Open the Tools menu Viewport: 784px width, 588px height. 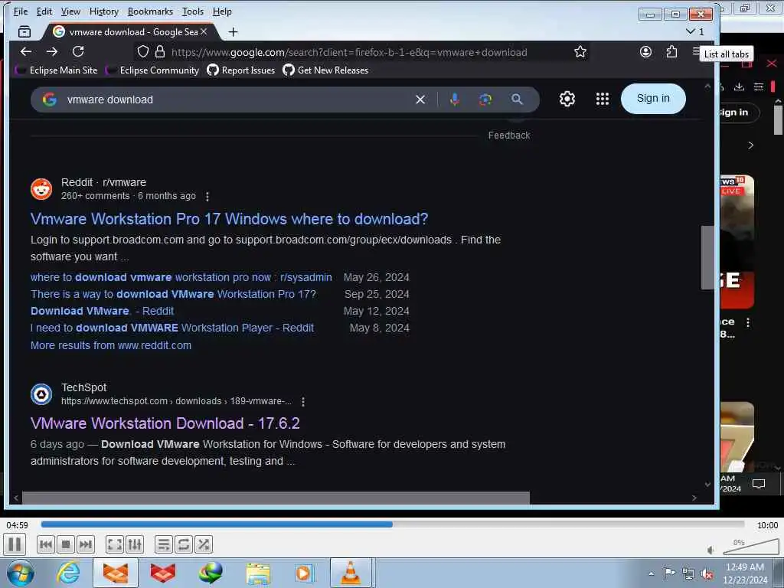coord(192,11)
